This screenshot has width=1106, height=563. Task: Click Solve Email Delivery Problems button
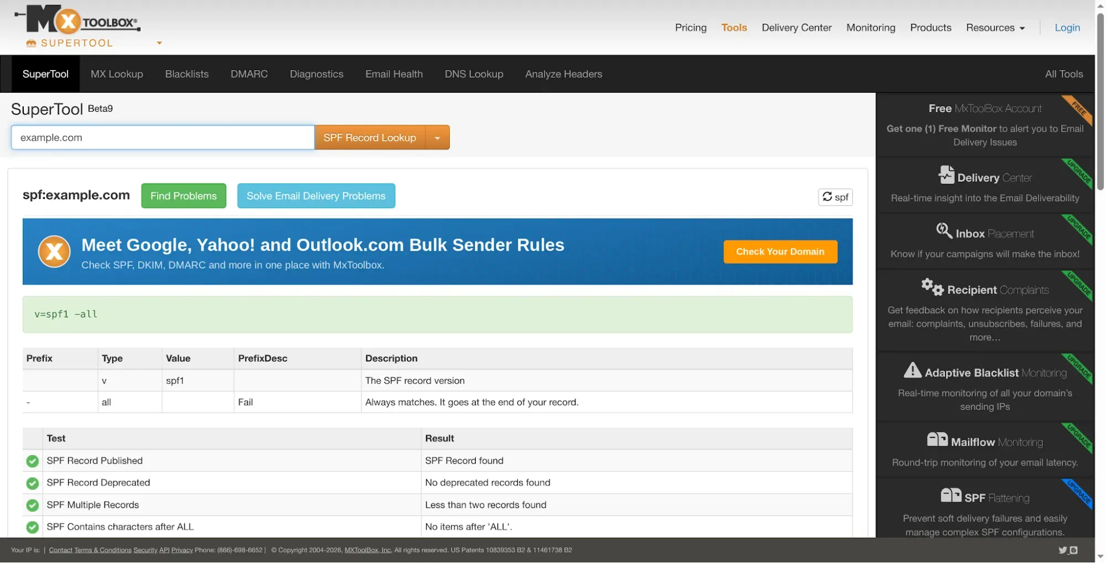(316, 196)
